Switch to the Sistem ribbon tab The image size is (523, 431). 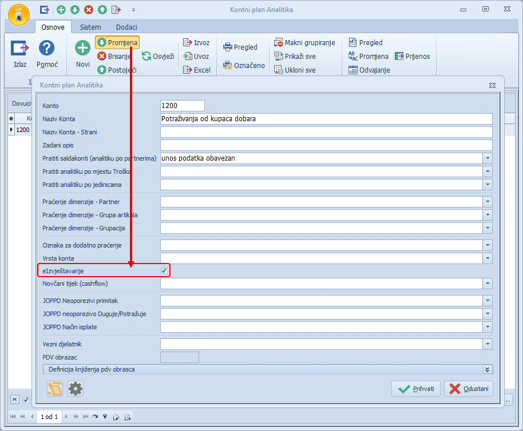(x=90, y=27)
